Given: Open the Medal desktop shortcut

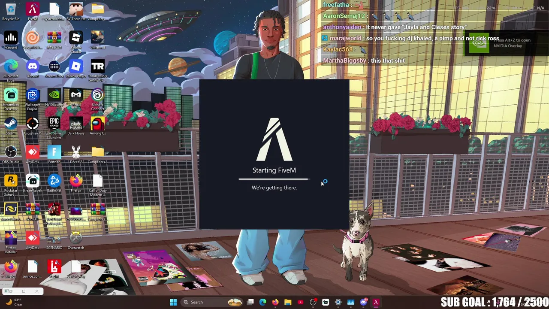Looking at the screenshot, I should (x=76, y=98).
